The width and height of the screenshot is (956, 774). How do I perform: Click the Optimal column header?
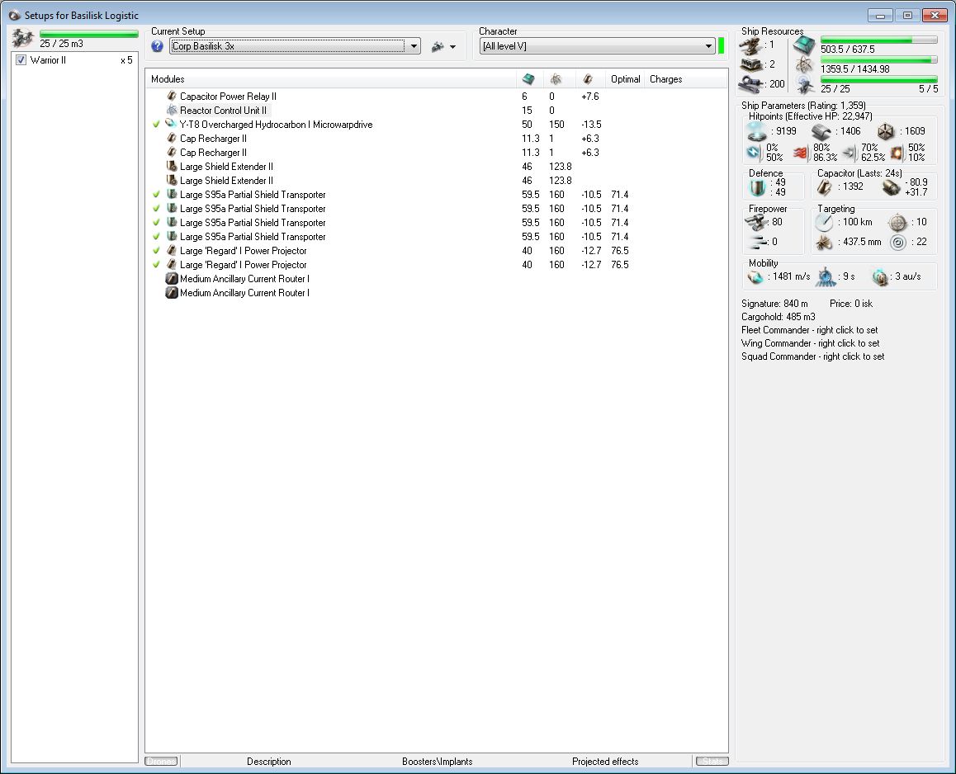click(x=625, y=79)
